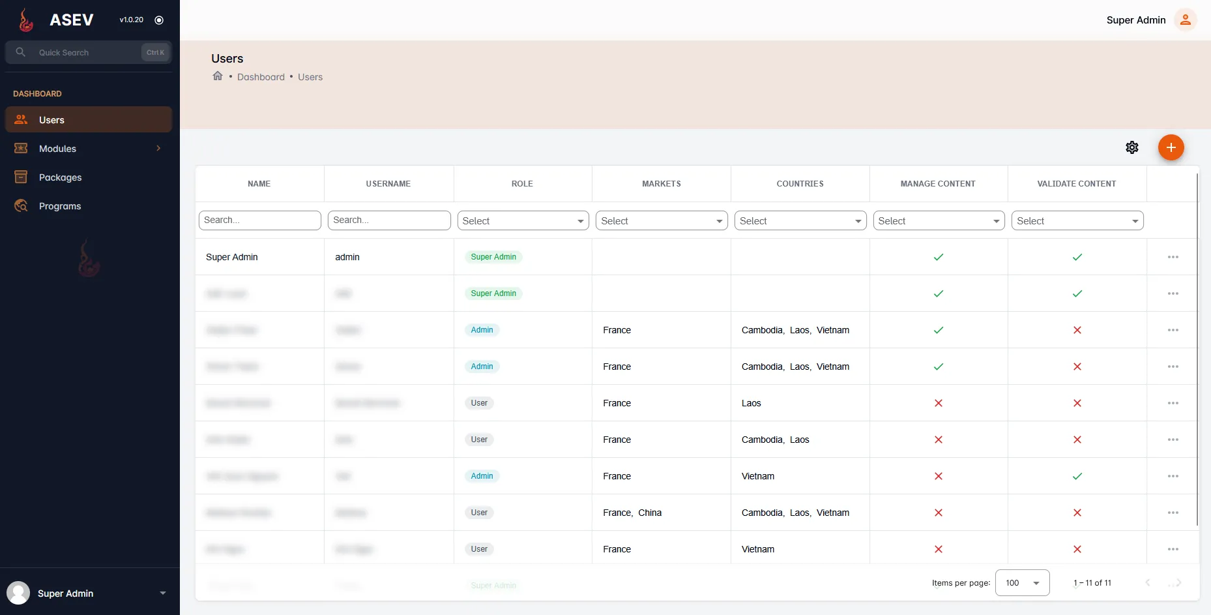The image size is (1211, 615).
Task: Click the Ctrl K shortcut badge
Action: 155,52
